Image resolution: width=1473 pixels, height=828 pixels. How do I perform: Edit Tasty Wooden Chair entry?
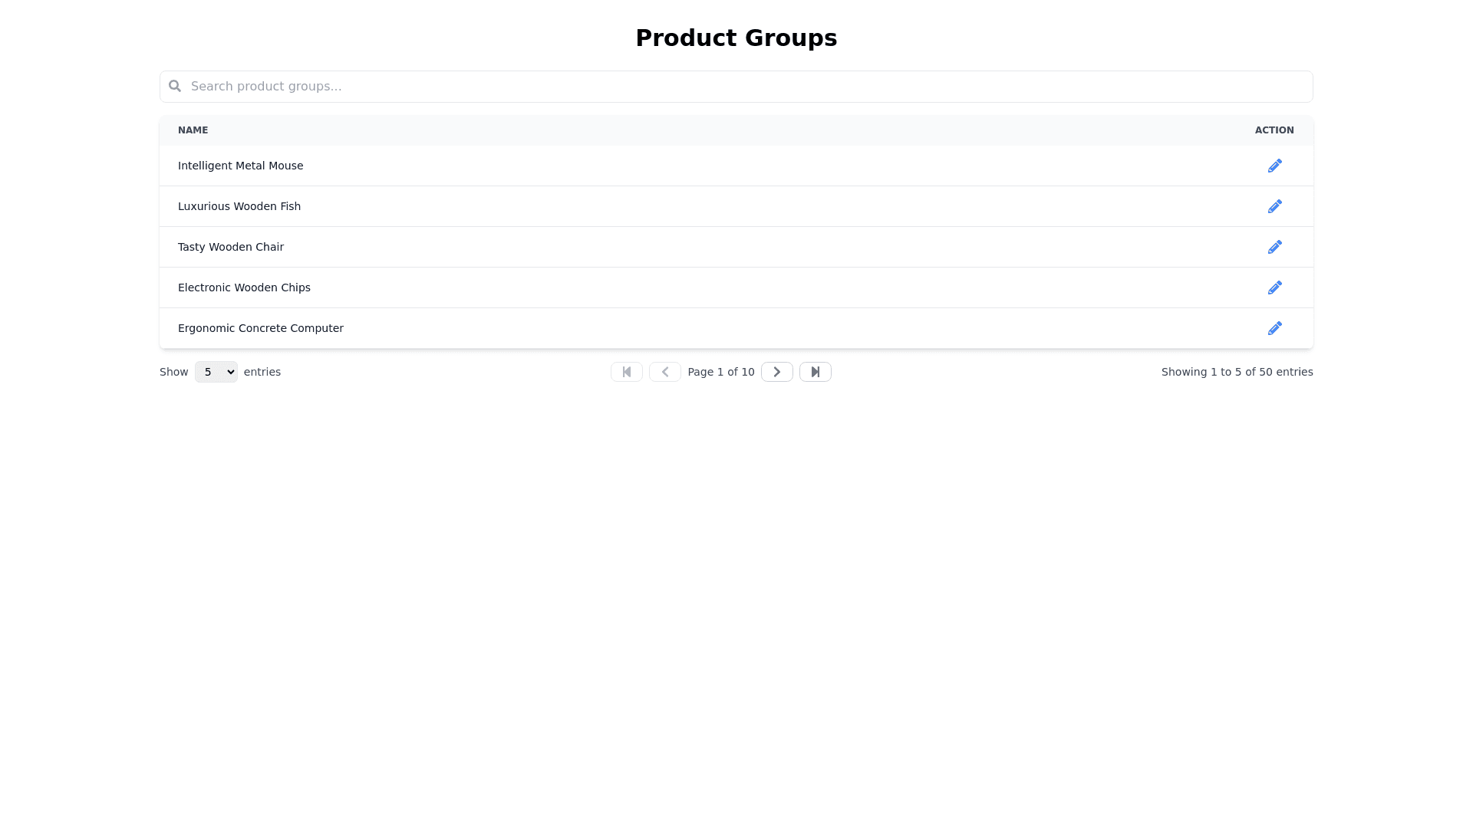[x=1274, y=247]
